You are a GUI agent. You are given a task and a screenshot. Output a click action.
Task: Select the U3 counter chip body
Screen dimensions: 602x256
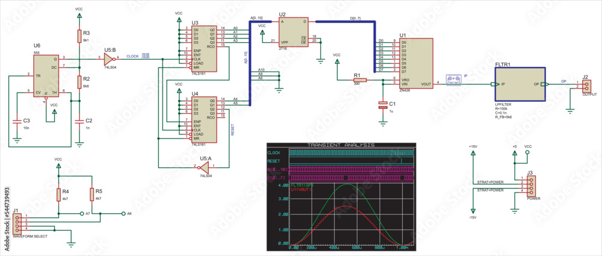point(204,49)
